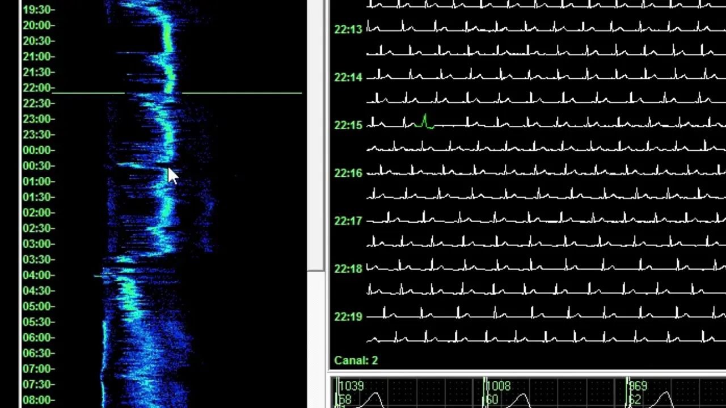Click the green highlighted beat at 22:15
The image size is (726, 408).
click(x=424, y=122)
